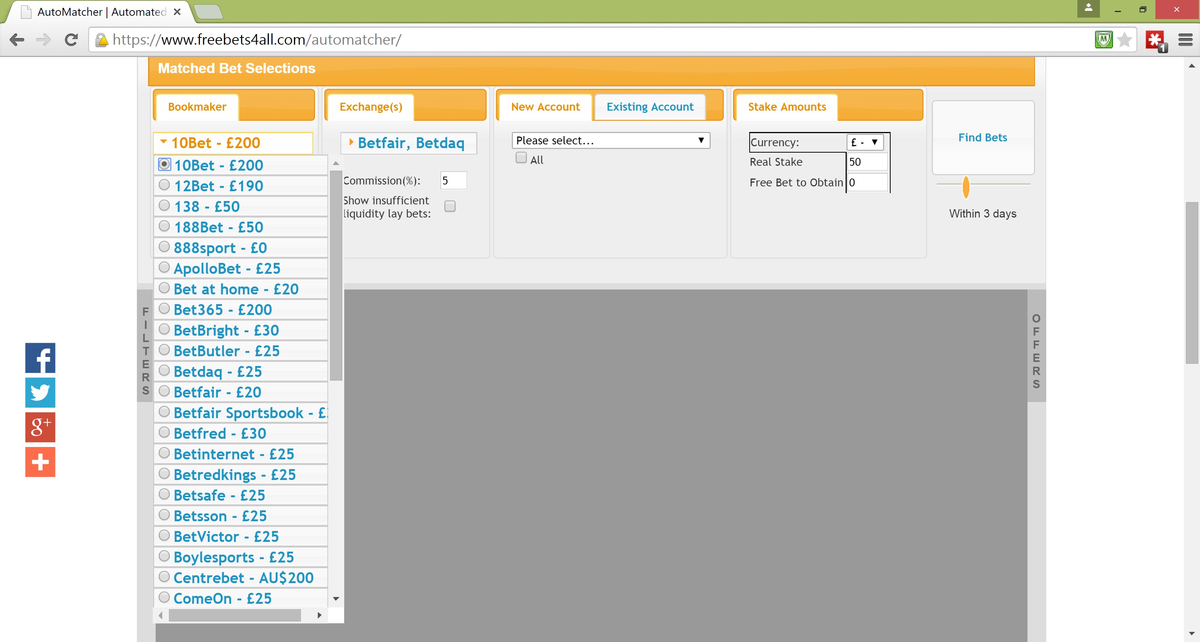Click the bookmaker list vertical scrollbar thumb
This screenshot has height=642, width=1200.
click(336, 275)
